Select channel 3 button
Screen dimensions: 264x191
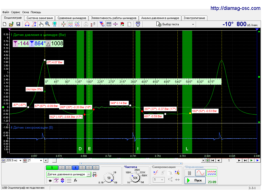[69, 167]
